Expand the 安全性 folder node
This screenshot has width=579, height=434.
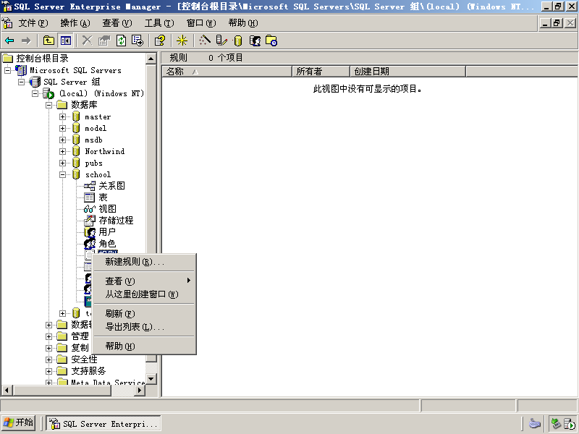tap(48, 359)
